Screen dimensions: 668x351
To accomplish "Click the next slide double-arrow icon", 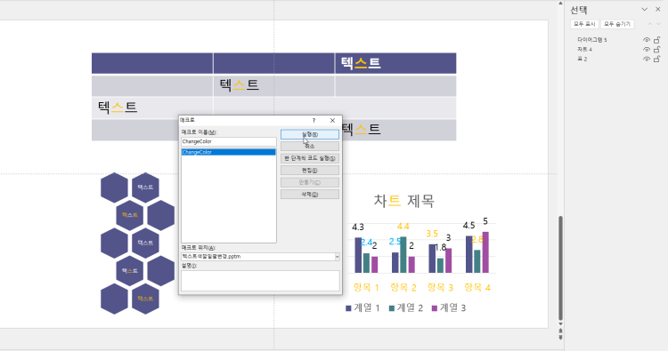I will point(560,338).
